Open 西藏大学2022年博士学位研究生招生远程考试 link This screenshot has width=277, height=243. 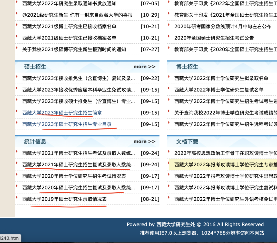226,124
